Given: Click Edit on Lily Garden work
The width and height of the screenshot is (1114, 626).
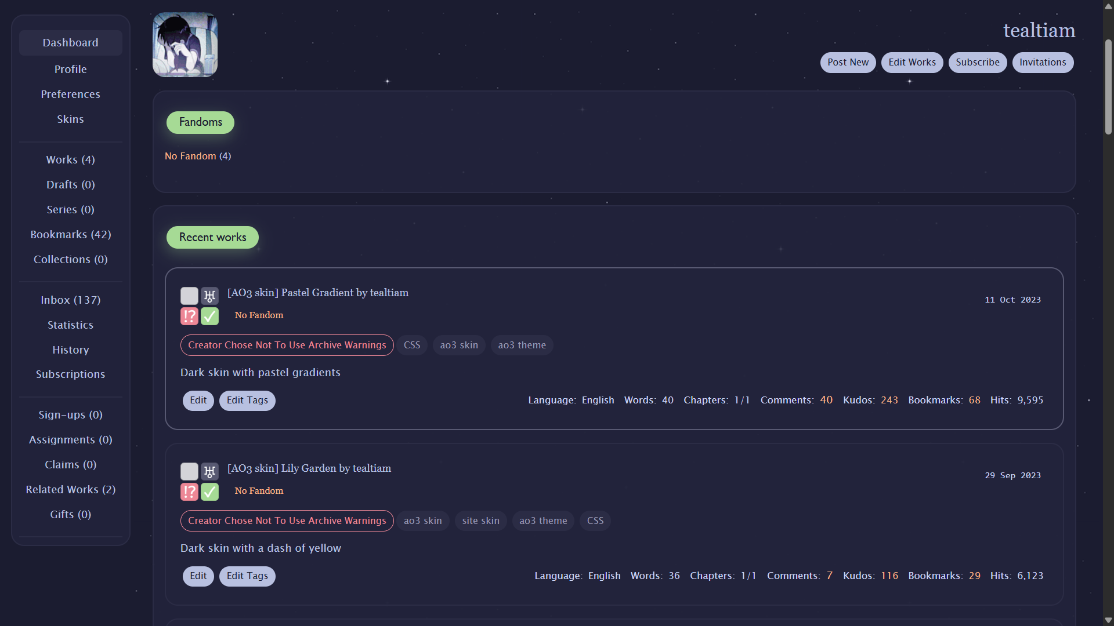Looking at the screenshot, I should (x=198, y=576).
